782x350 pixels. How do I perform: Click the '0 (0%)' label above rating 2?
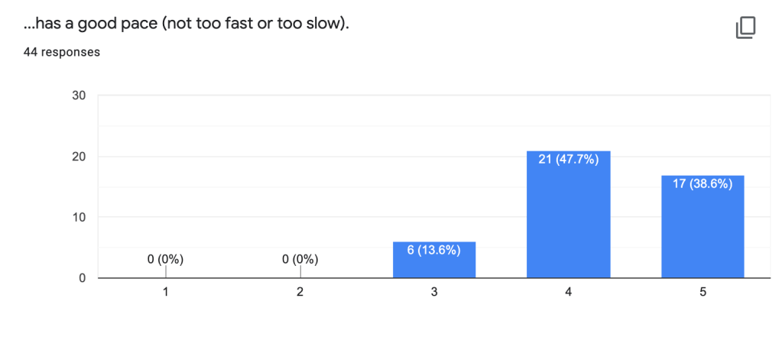pyautogui.click(x=300, y=259)
